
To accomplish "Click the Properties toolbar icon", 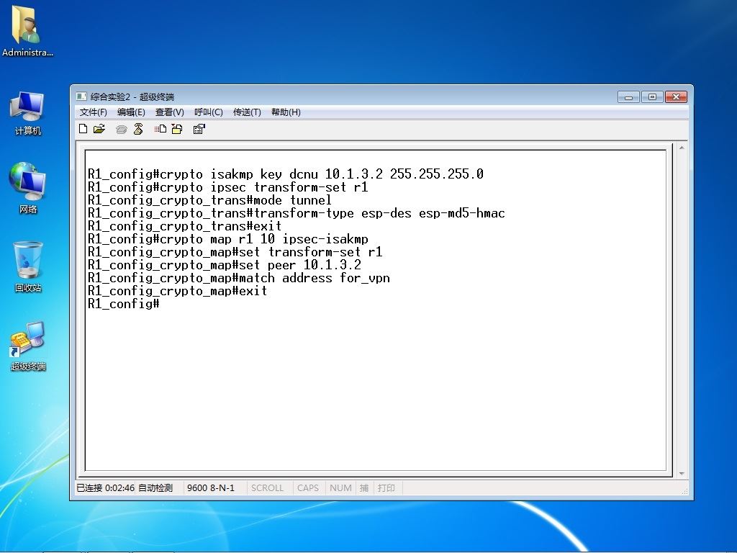I will (199, 129).
